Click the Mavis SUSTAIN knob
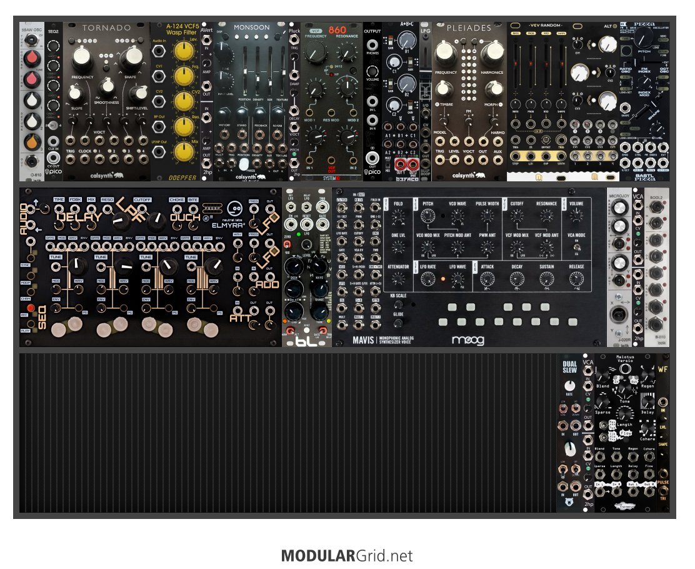The height and width of the screenshot is (569, 695). click(x=546, y=279)
